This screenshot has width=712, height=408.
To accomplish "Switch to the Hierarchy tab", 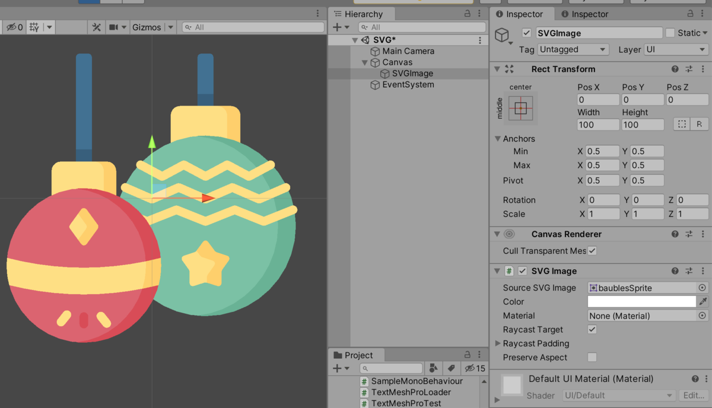I will (x=362, y=14).
